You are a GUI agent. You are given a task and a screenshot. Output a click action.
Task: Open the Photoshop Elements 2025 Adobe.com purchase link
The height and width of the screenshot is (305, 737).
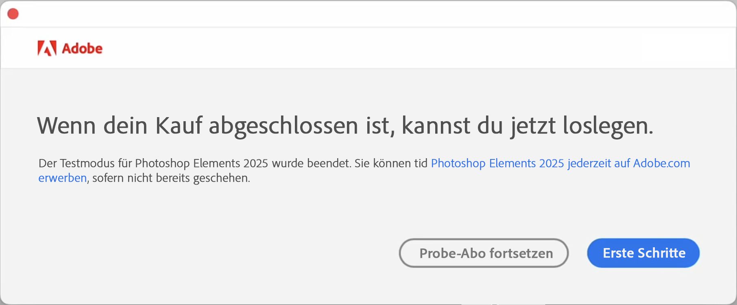pyautogui.click(x=560, y=163)
